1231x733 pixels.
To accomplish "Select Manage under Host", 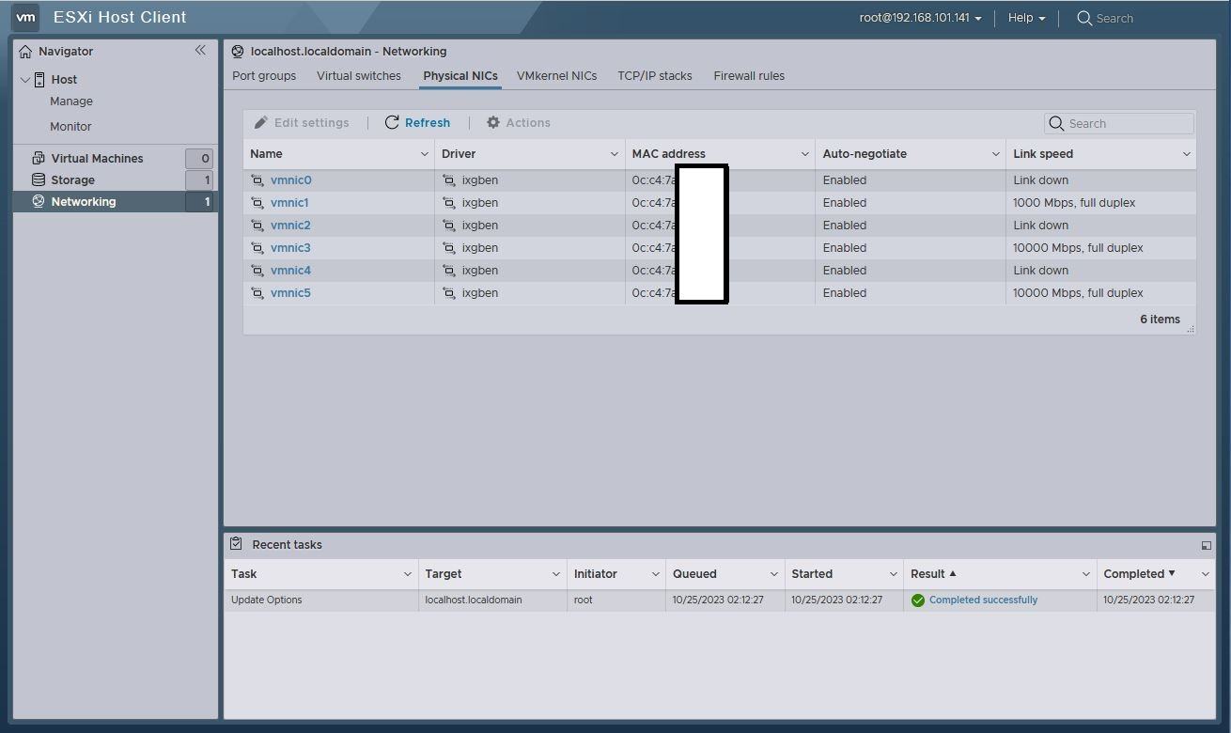I will 71,101.
